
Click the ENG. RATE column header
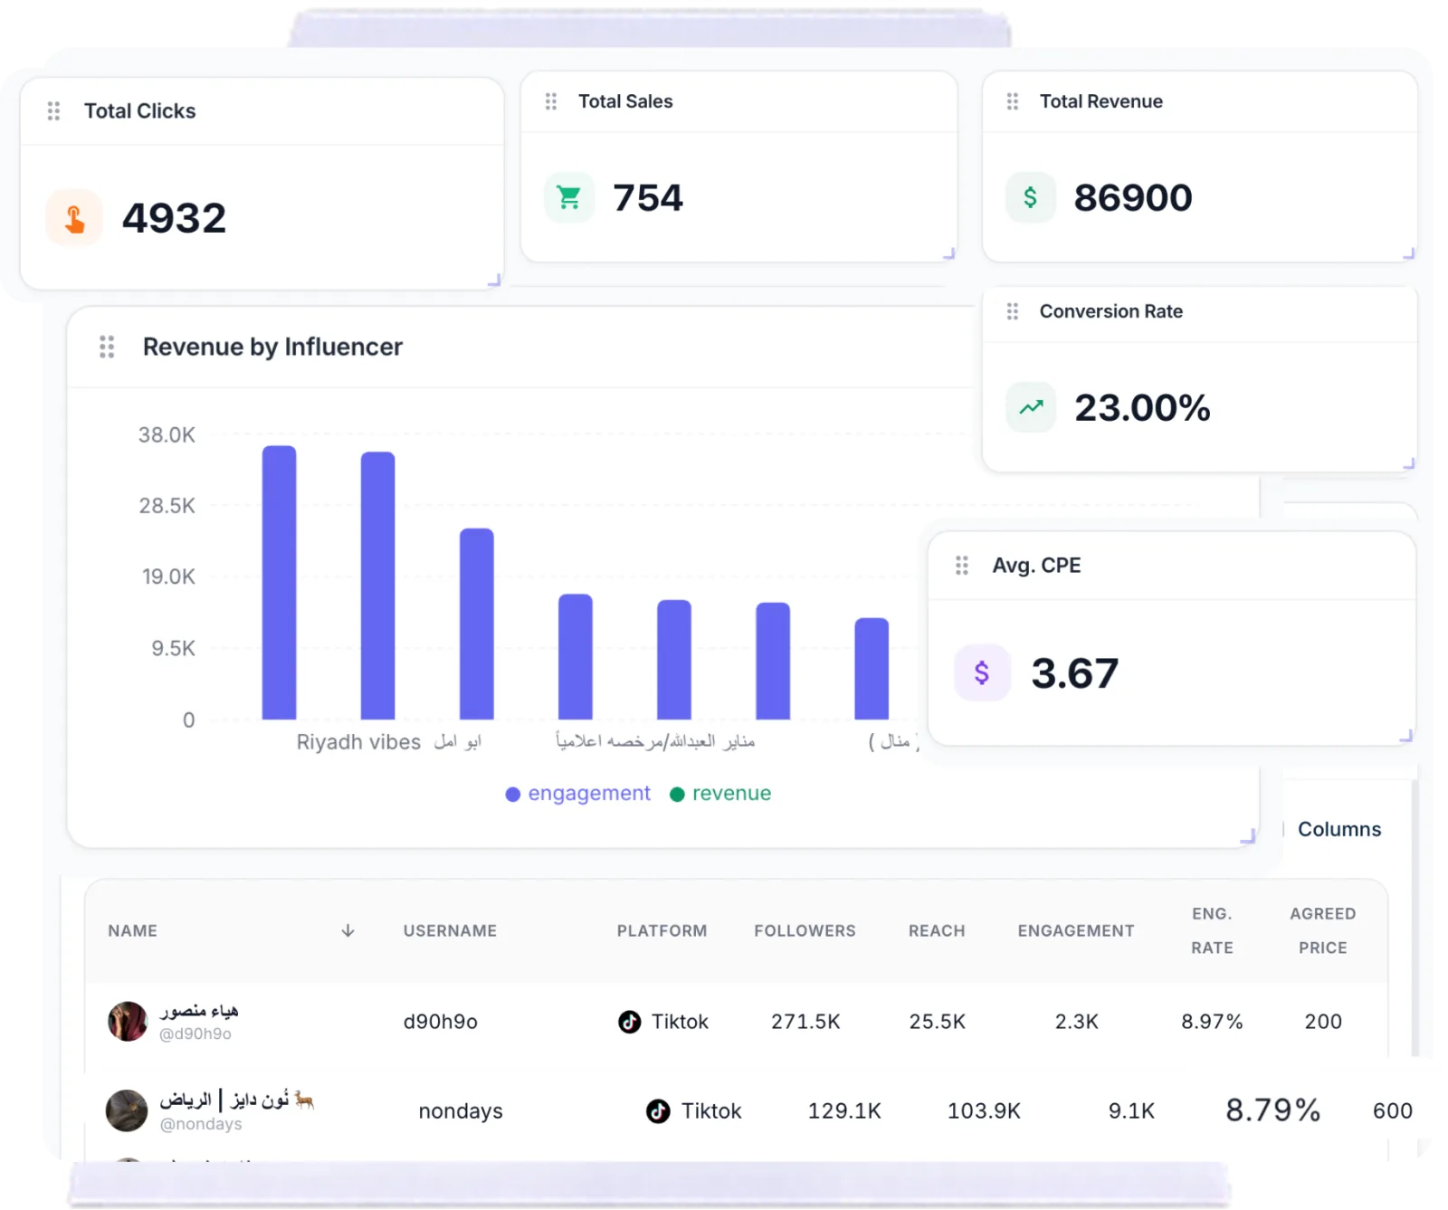click(1212, 931)
